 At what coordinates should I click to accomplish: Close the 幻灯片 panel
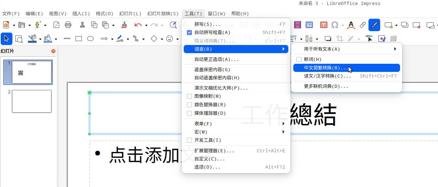54,51
